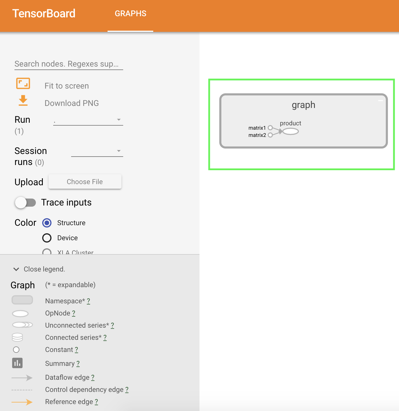Screen dimensions: 399x411
Task: Collapse the graph node with minus icon
Action: (x=380, y=100)
